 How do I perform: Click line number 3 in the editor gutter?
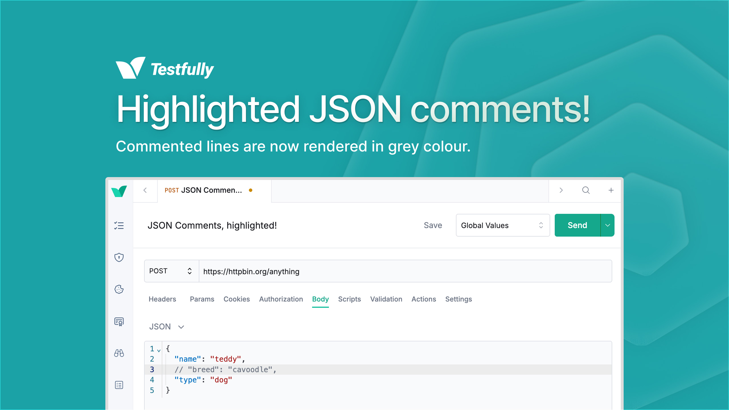(152, 369)
